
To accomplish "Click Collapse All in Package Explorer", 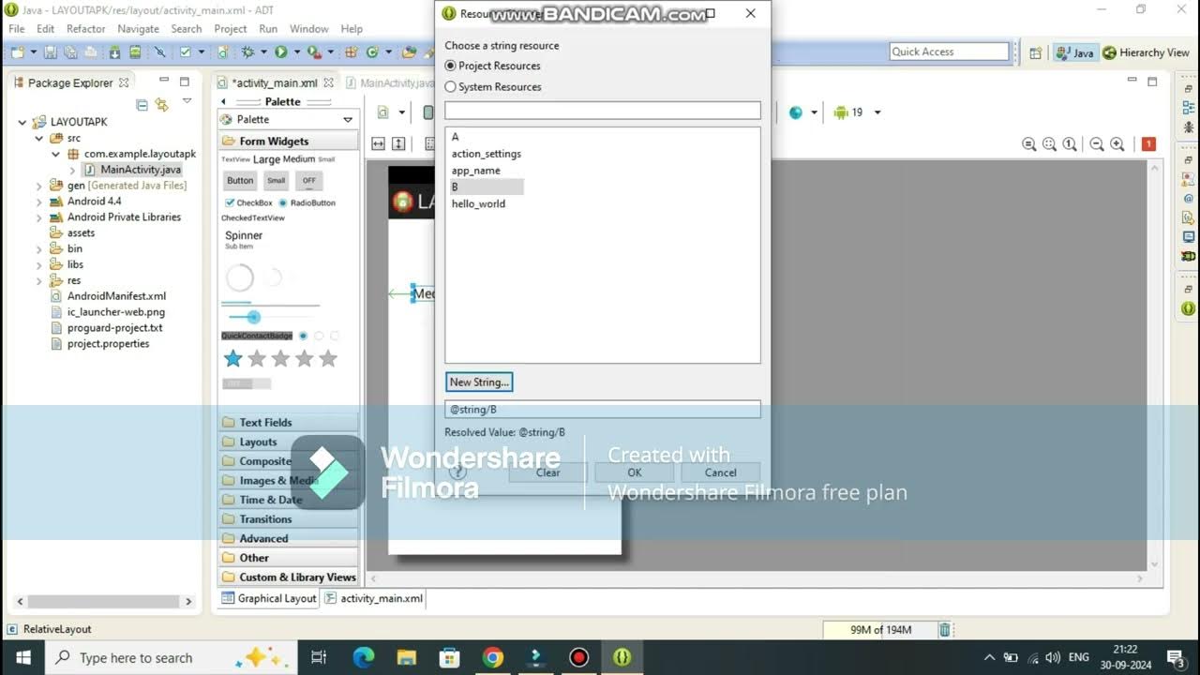I will [142, 104].
